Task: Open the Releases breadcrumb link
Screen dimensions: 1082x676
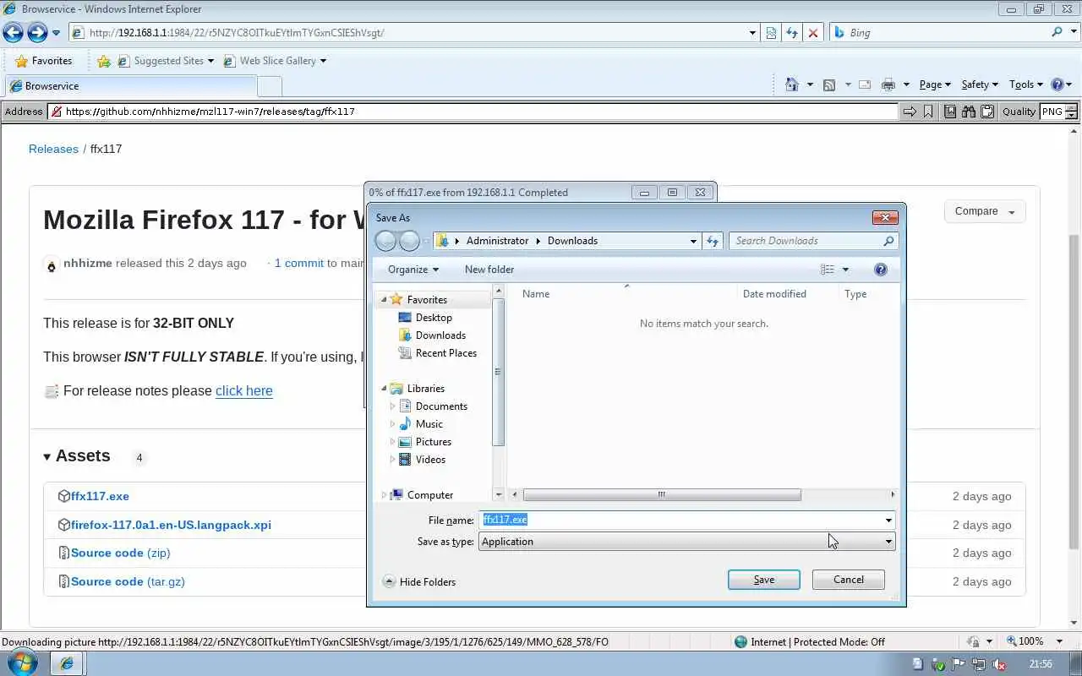Action: (53, 149)
